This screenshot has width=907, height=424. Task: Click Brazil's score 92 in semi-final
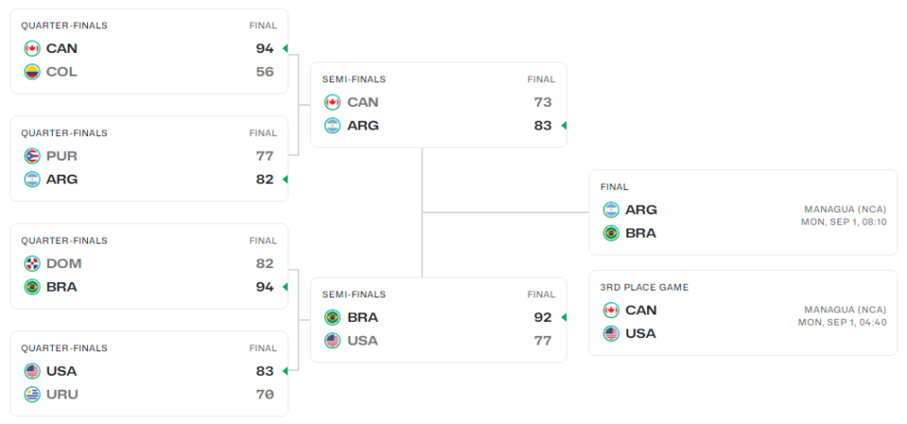pyautogui.click(x=542, y=317)
